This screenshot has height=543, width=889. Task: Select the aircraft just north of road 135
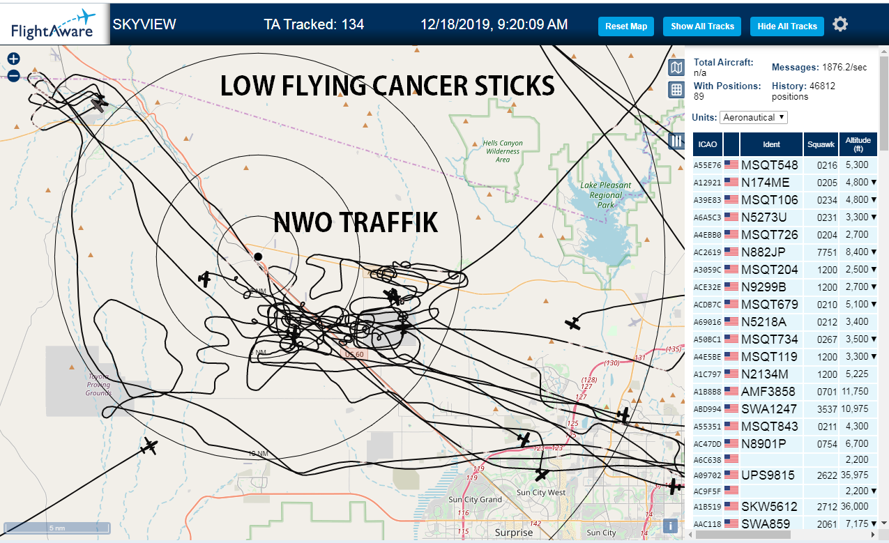click(572, 323)
